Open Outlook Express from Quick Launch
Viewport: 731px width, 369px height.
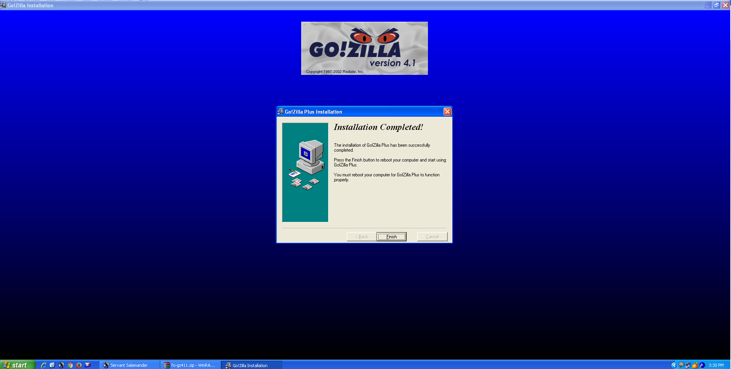tap(53, 365)
